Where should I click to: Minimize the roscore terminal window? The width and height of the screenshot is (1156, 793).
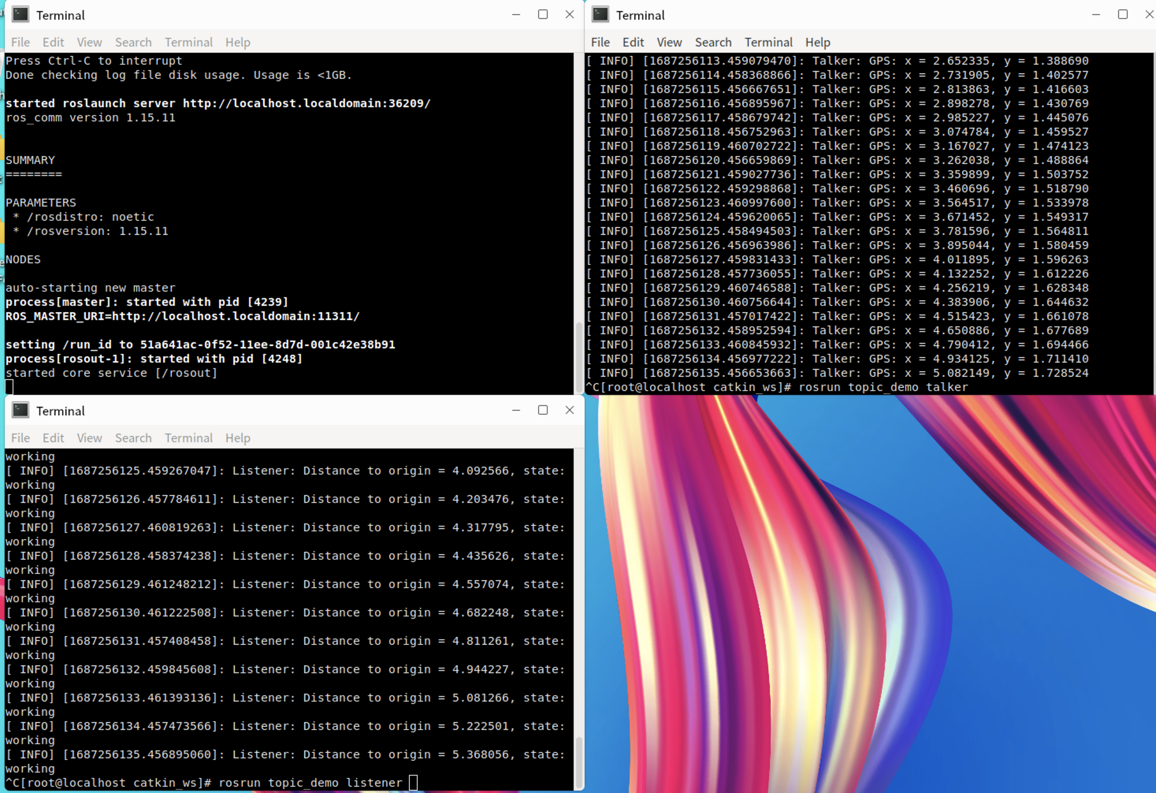[x=516, y=15]
